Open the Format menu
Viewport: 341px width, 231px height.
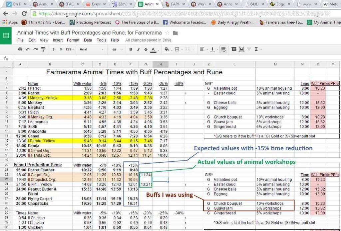[73, 40]
